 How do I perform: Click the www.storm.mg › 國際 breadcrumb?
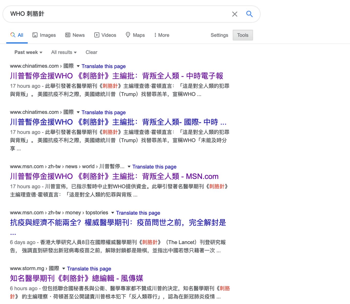(x=35, y=268)
